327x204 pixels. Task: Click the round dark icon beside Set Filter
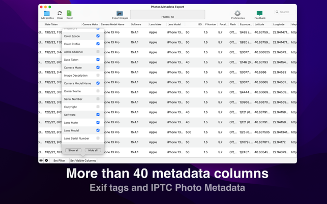tap(46, 160)
